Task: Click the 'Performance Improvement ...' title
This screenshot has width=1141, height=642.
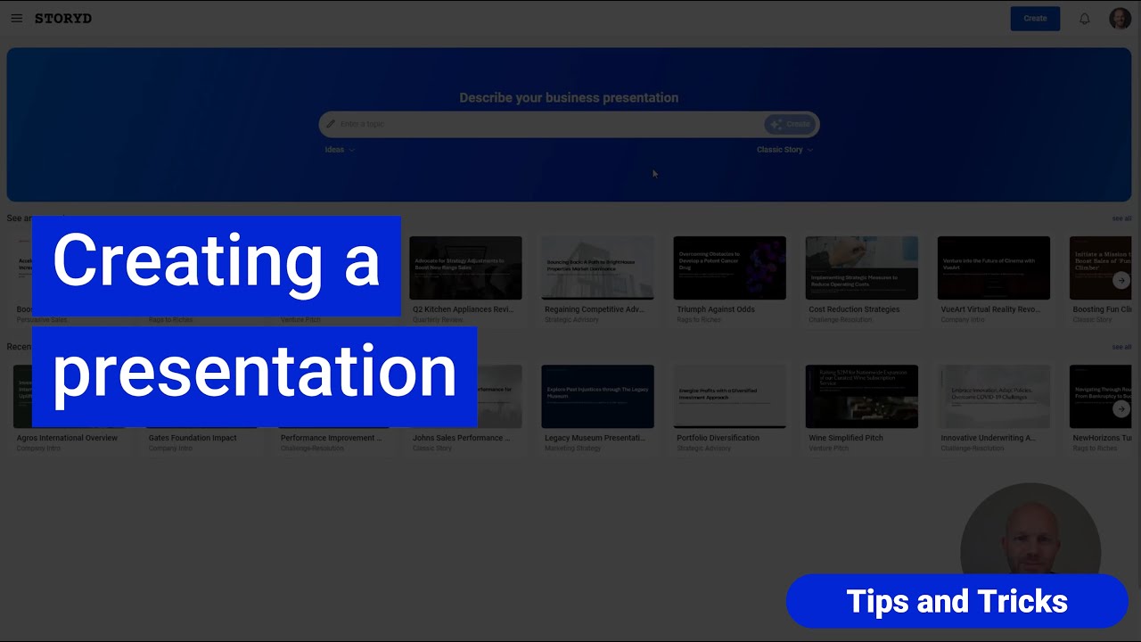Action: click(x=331, y=438)
